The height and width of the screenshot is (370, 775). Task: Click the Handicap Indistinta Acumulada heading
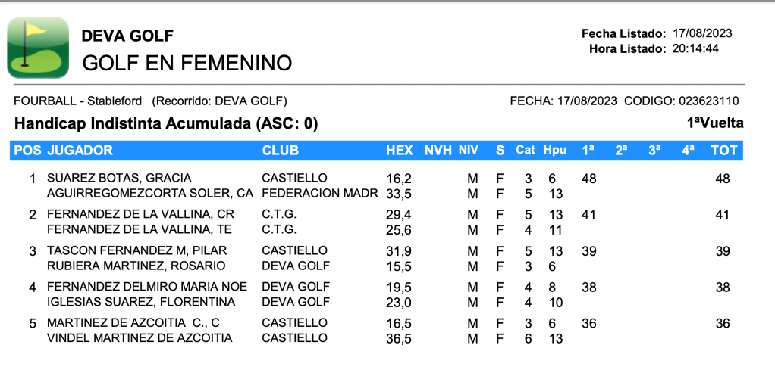(x=165, y=123)
